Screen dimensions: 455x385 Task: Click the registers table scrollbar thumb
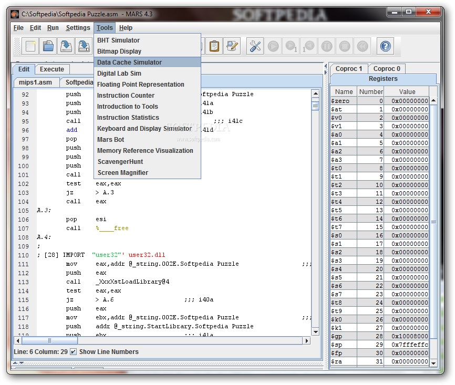(x=433, y=222)
